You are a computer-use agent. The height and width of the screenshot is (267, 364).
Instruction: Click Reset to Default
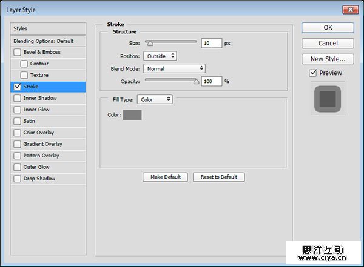(x=219, y=177)
